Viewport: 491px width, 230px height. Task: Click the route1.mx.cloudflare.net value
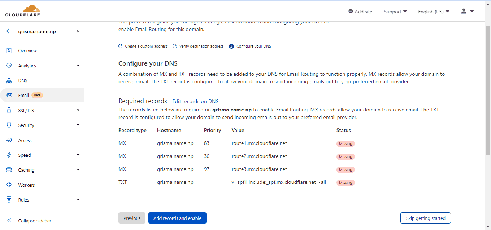coord(259,143)
